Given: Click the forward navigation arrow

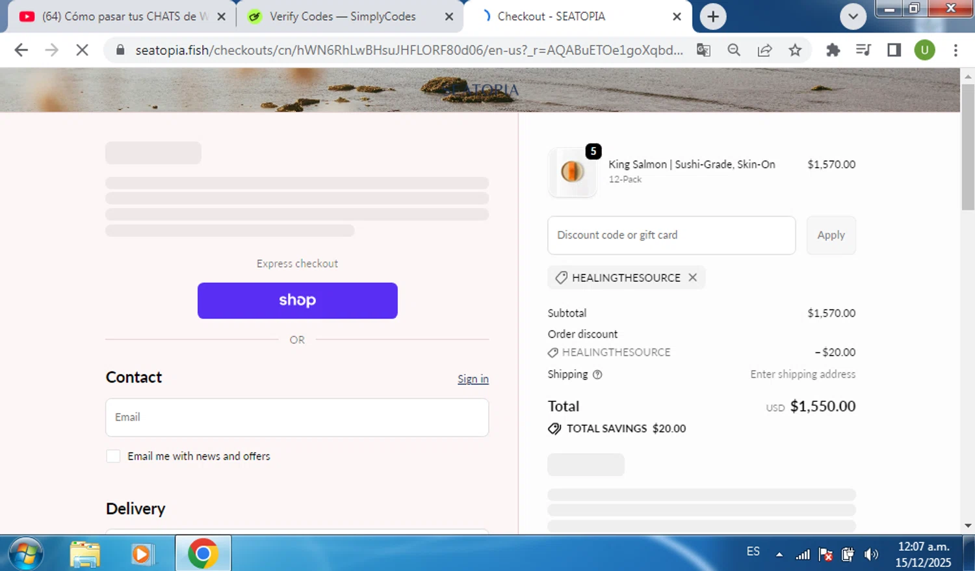Looking at the screenshot, I should coord(51,50).
